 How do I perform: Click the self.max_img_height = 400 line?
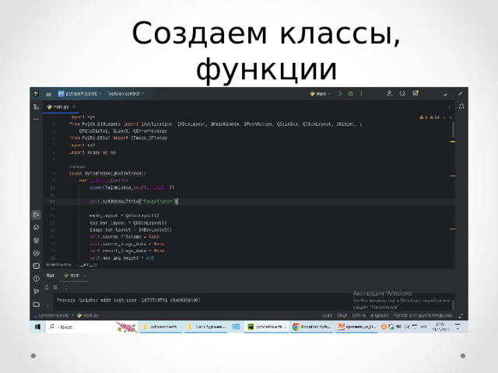tap(121, 258)
